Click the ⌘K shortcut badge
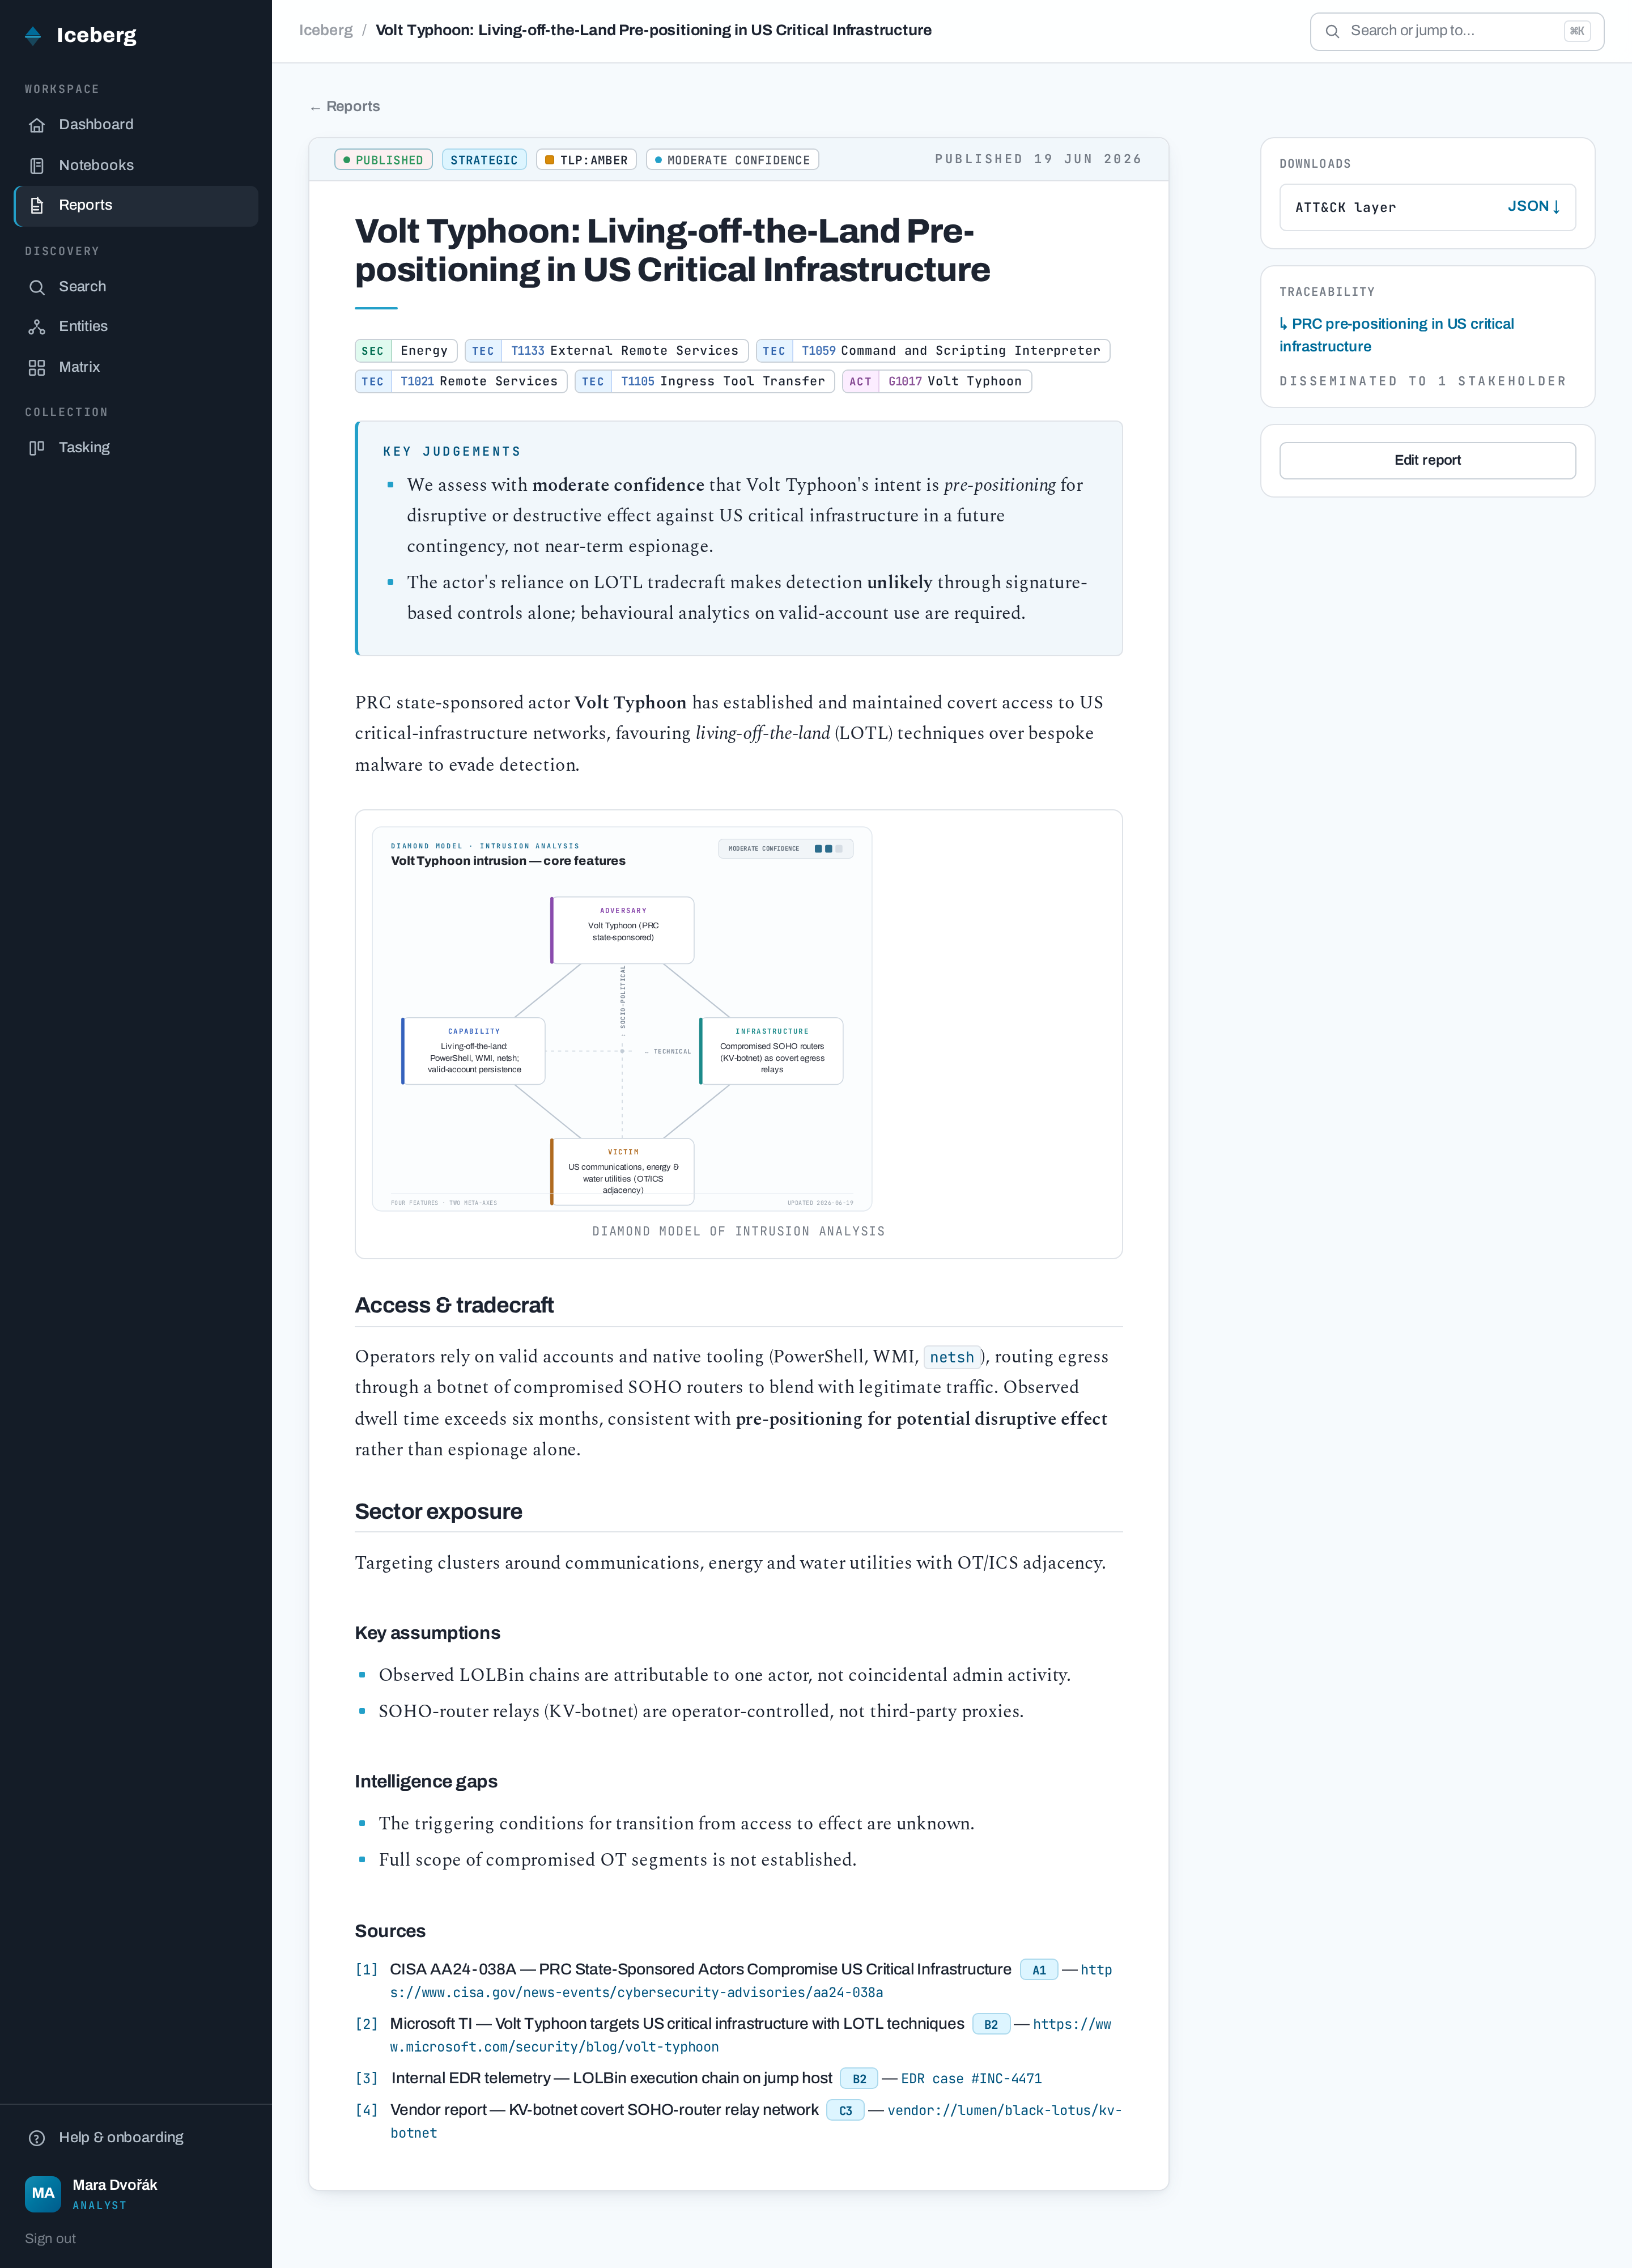1632x2268 pixels. click(x=1576, y=31)
